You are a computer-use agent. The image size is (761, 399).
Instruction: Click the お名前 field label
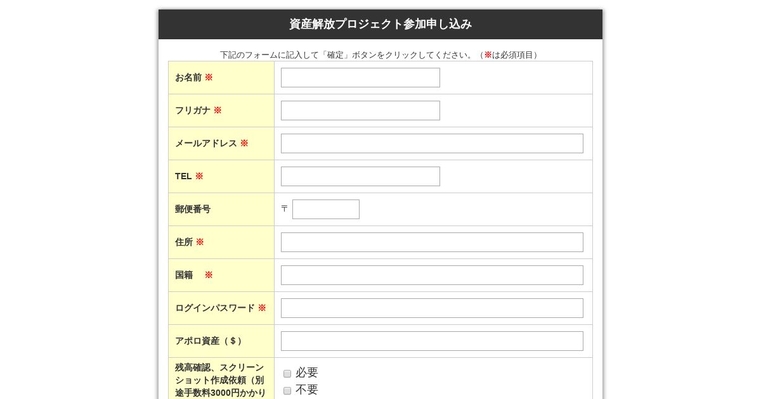188,77
